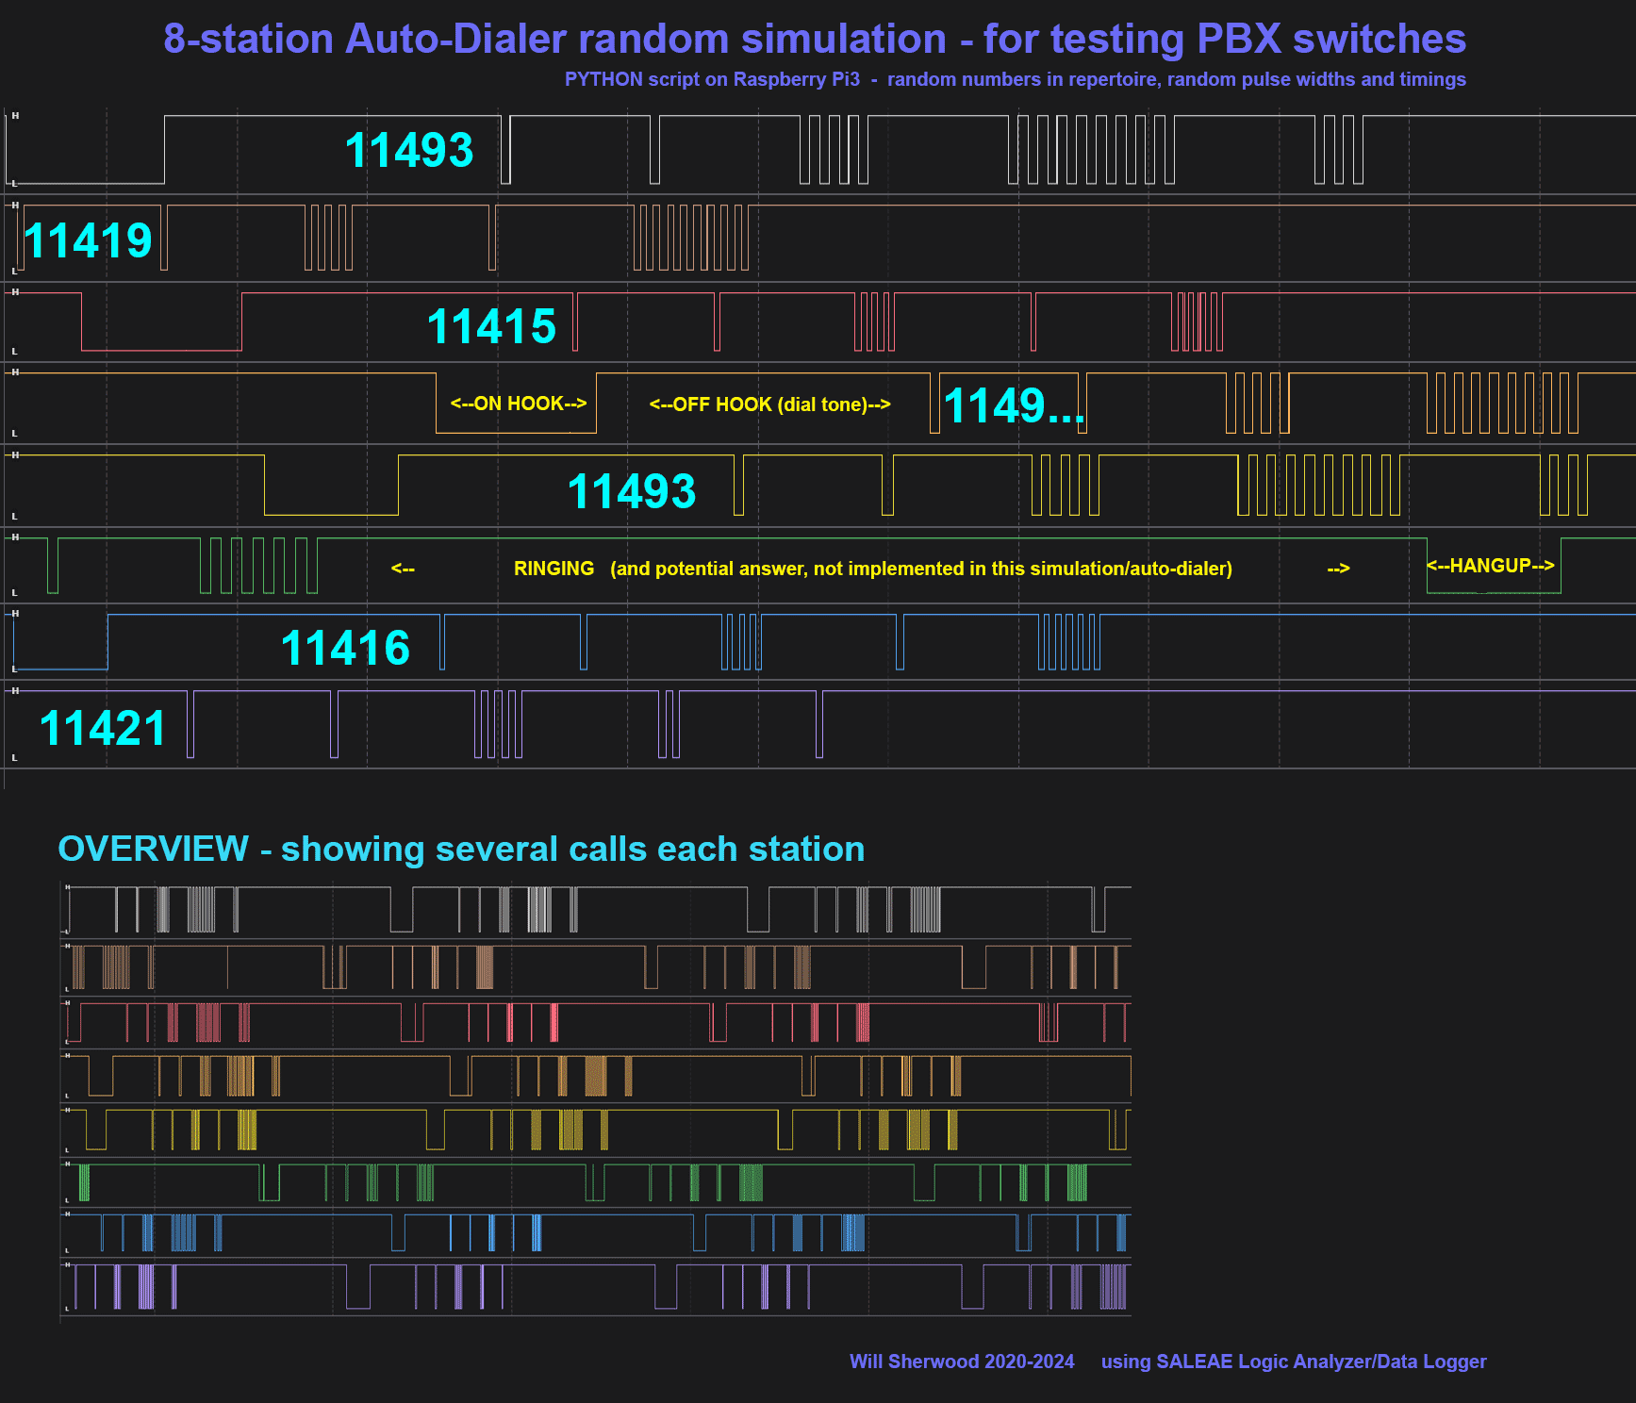Click the PYTHON script on Raspberry Pi3 subtitle
The width and height of the screenshot is (1636, 1403).
tap(1015, 79)
